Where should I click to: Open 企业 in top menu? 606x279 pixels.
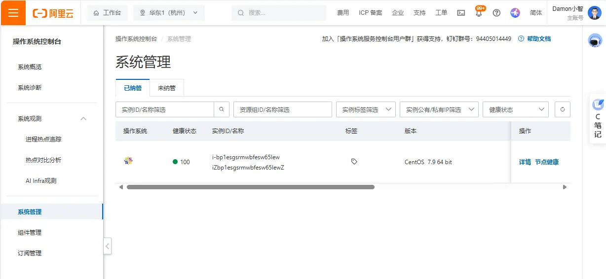coord(398,13)
